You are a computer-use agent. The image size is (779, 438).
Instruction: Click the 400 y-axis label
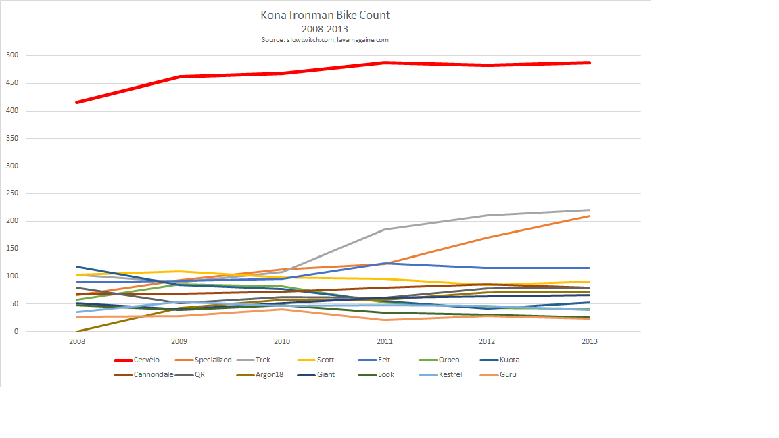(12, 111)
